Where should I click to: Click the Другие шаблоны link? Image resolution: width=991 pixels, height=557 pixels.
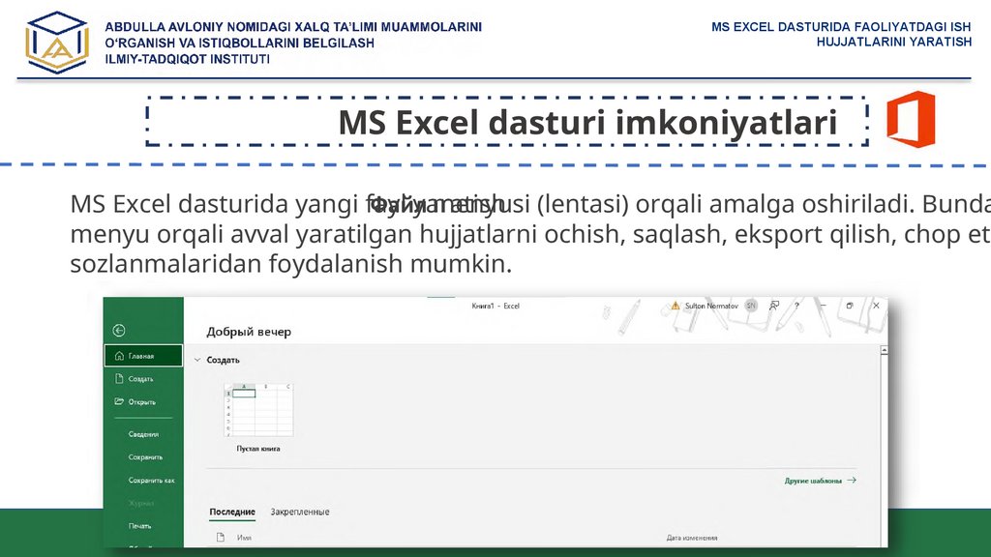[x=821, y=481]
